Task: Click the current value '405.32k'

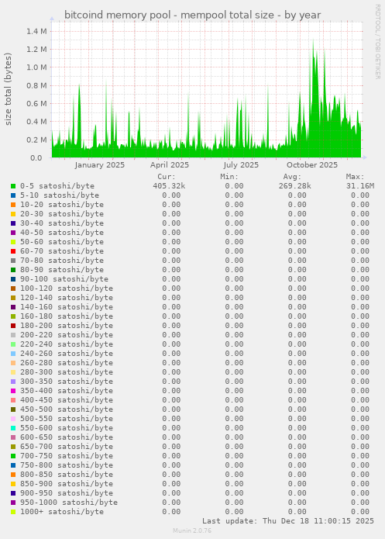Action: click(x=169, y=186)
